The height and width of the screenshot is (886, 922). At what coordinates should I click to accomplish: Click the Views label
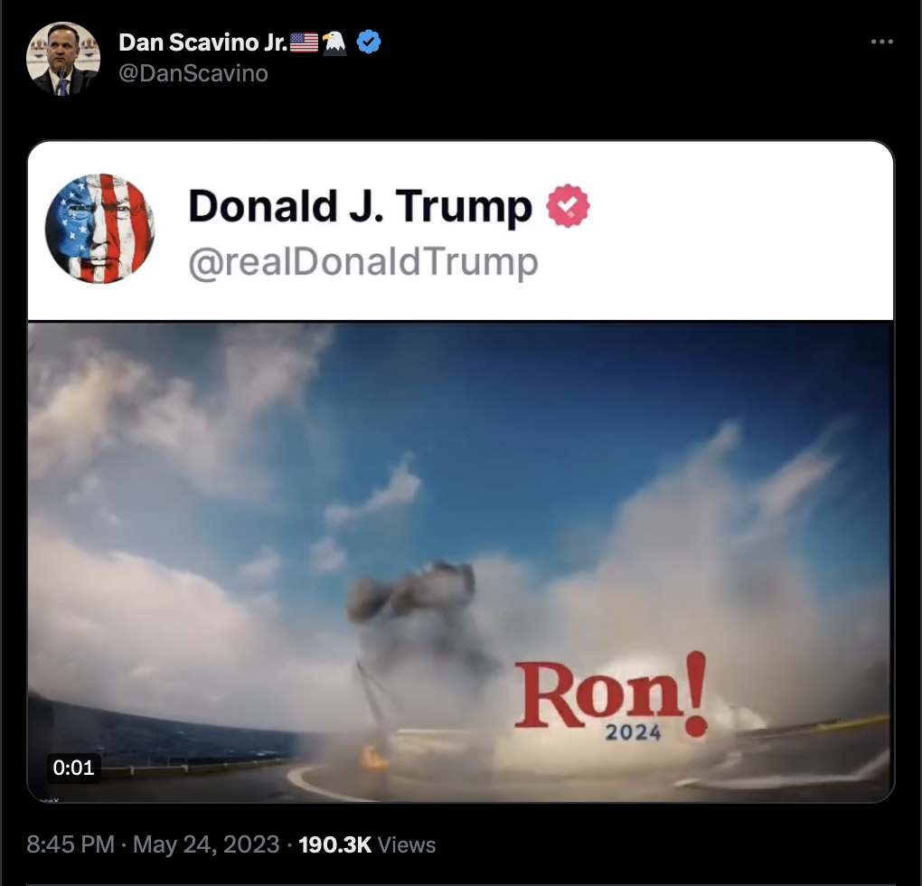tap(407, 844)
